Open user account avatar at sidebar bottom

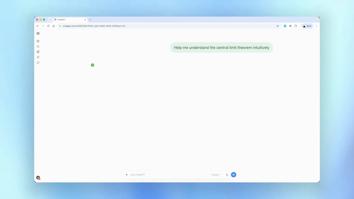tap(38, 178)
